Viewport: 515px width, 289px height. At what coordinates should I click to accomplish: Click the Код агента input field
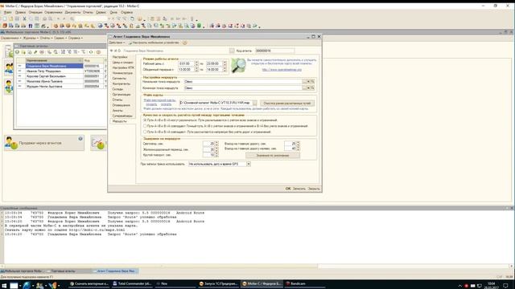(275, 51)
